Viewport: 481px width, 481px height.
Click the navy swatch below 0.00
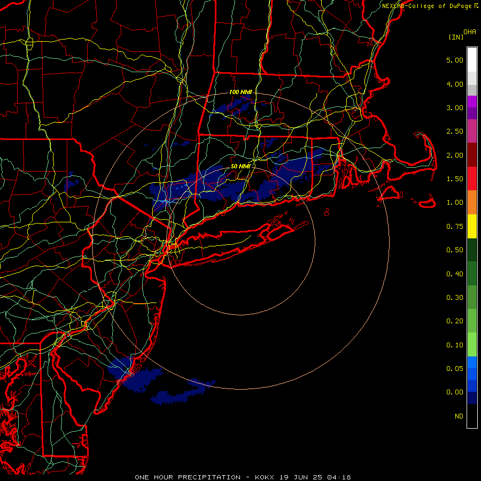[472, 398]
